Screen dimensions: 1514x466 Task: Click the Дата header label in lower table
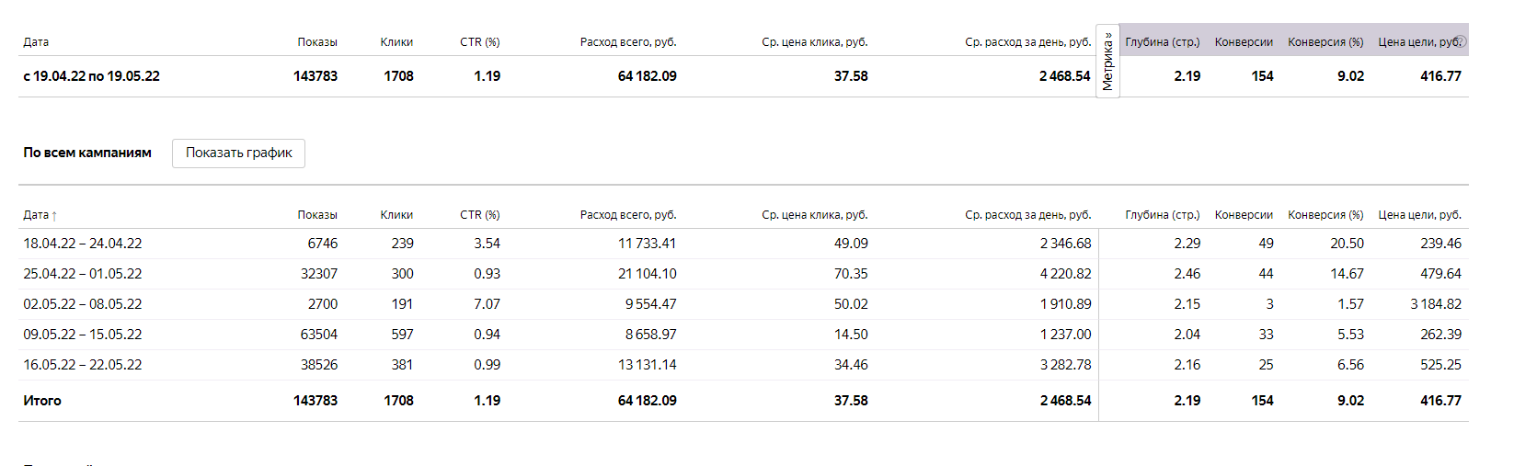coord(36,215)
